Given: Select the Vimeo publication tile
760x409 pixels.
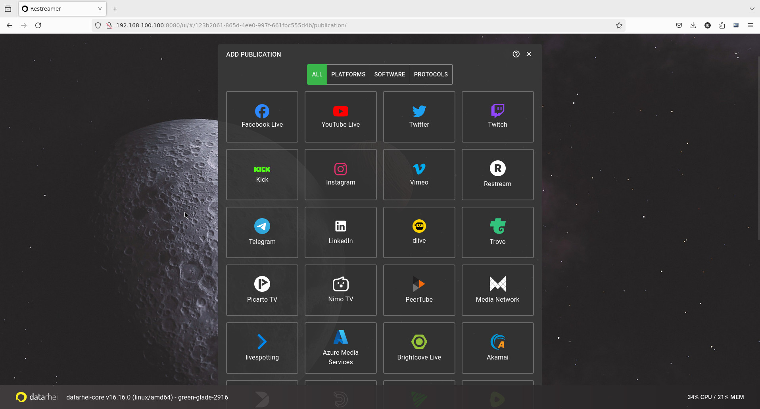Looking at the screenshot, I should coord(419,174).
